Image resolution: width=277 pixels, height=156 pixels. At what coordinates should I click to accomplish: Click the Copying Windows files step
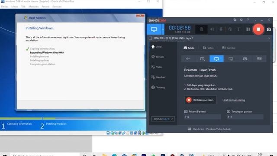coord(42,49)
